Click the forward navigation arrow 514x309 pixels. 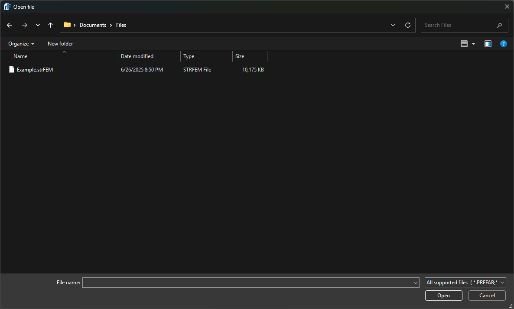pyautogui.click(x=25, y=25)
